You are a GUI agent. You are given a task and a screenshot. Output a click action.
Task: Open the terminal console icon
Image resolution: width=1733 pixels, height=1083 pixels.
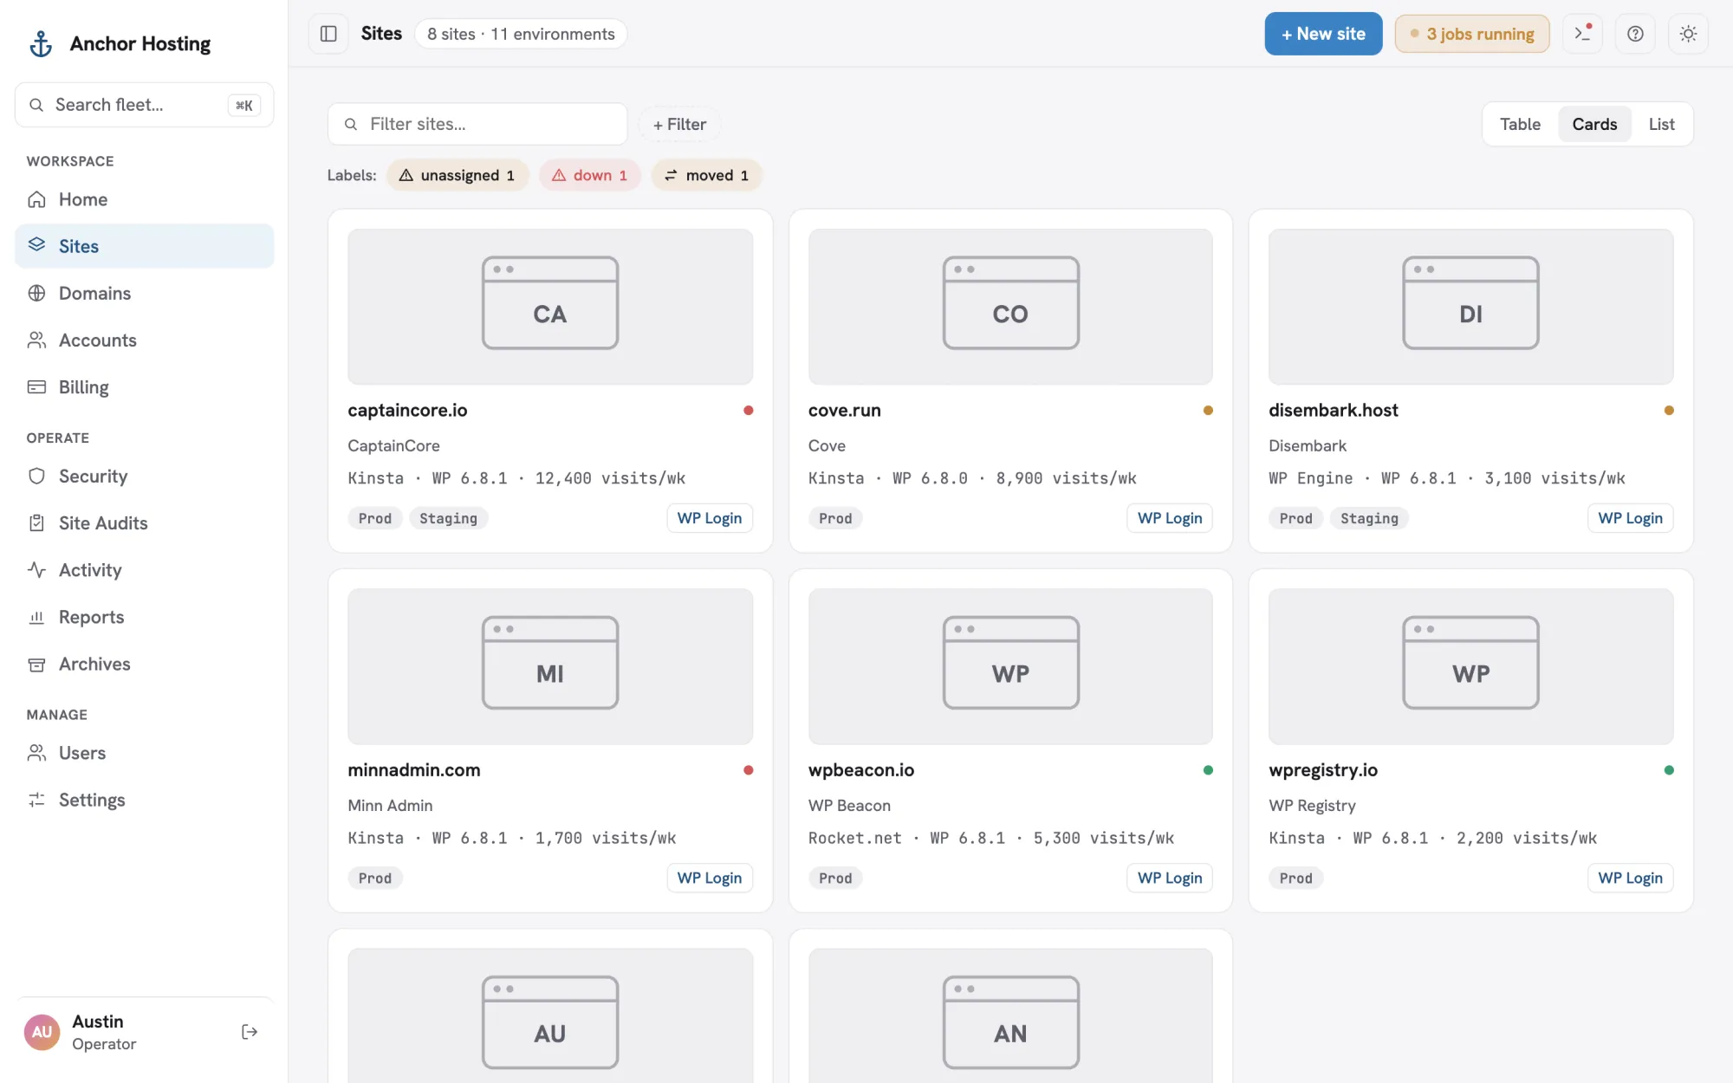[1582, 34]
